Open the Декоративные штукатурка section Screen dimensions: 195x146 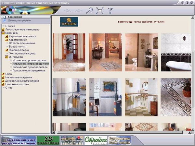(22, 81)
